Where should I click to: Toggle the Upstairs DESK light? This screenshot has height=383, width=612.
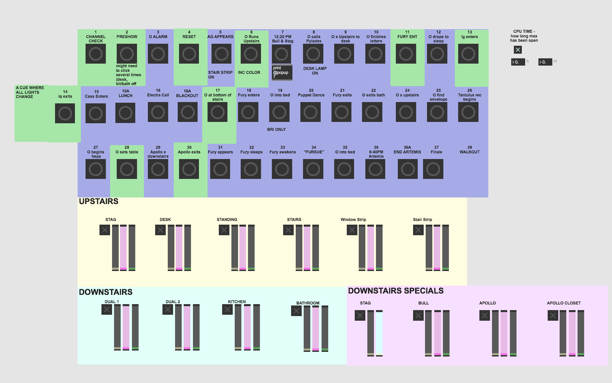[x=160, y=230]
